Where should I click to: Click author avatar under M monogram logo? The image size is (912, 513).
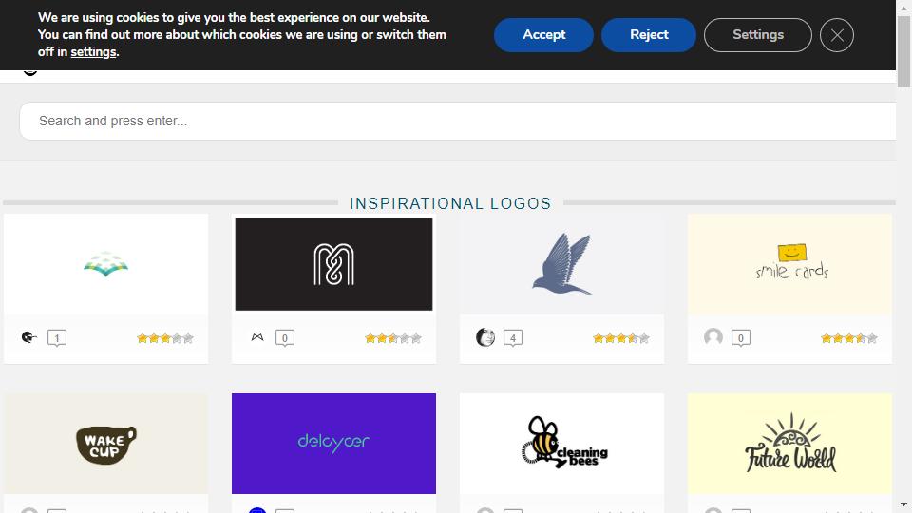(x=257, y=337)
